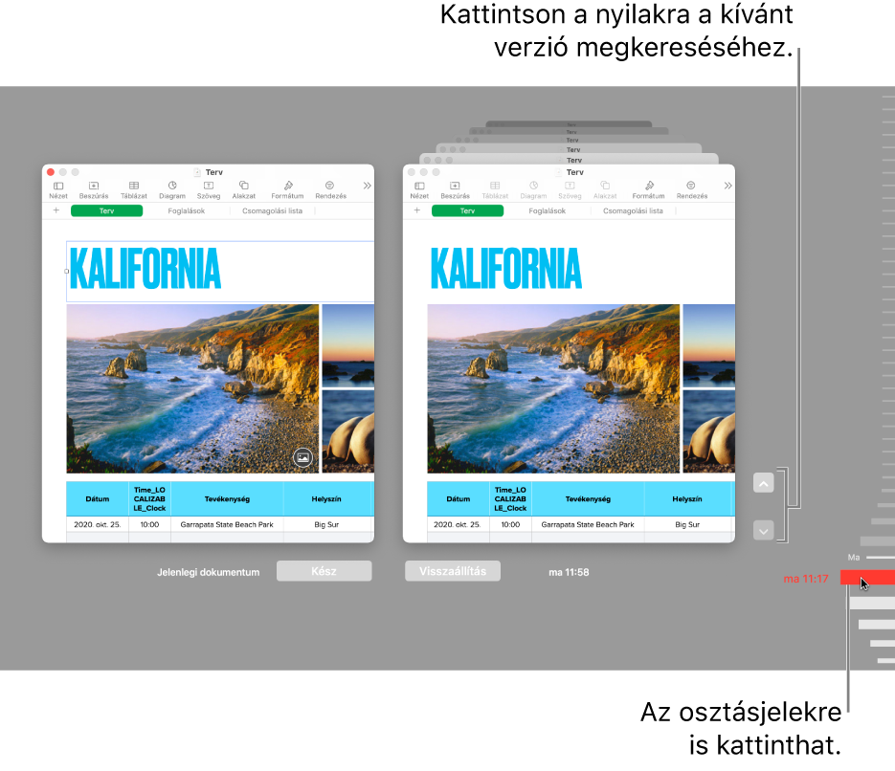Viewport: 895px width, 771px height.
Task: Switch to Csomagolási lista tab in current document
Action: [x=272, y=211]
